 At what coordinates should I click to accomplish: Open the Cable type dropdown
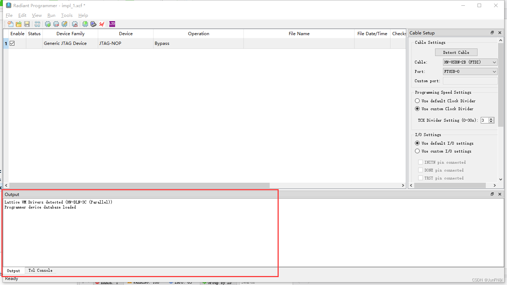click(x=470, y=62)
